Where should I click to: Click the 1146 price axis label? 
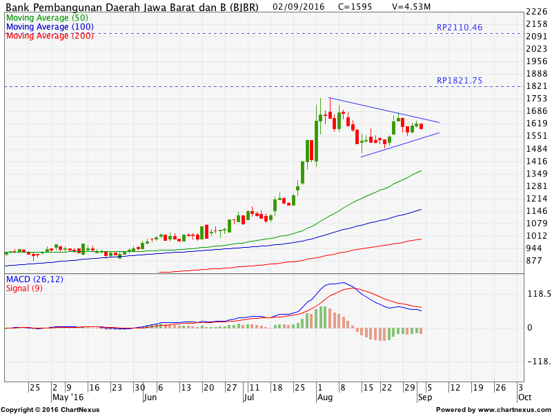[537, 211]
